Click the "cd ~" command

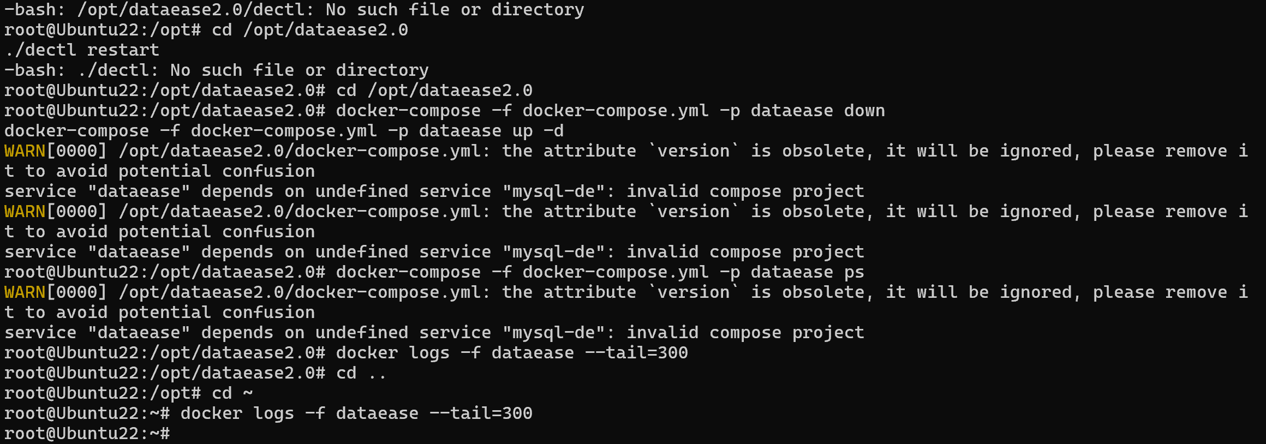pos(232,393)
